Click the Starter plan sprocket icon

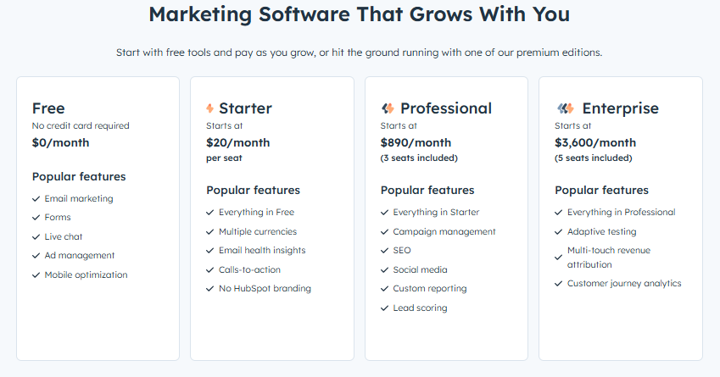click(210, 108)
